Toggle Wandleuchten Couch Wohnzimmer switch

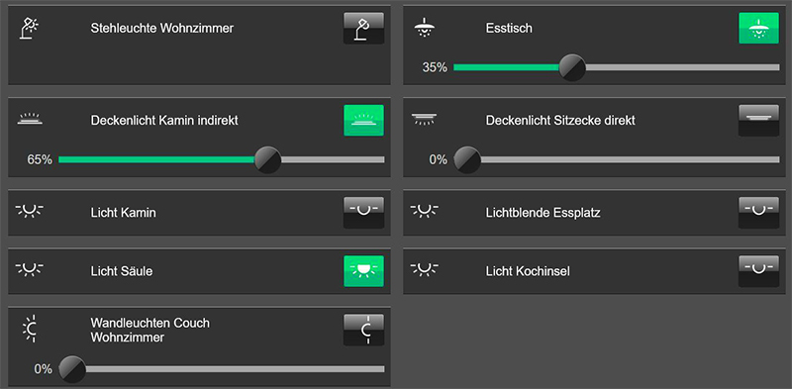coord(363,330)
